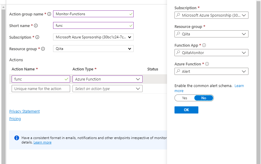
Task: Expand Azure Function Alert dropdown
Action: [x=244, y=72]
